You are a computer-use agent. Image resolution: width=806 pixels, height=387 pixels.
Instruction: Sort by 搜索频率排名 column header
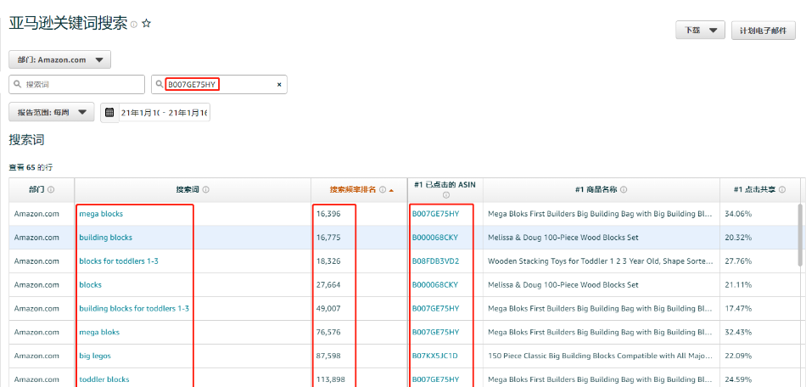pyautogui.click(x=357, y=190)
